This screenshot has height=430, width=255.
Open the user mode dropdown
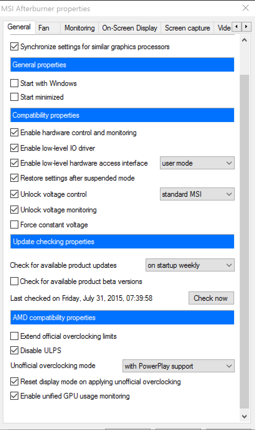197,163
